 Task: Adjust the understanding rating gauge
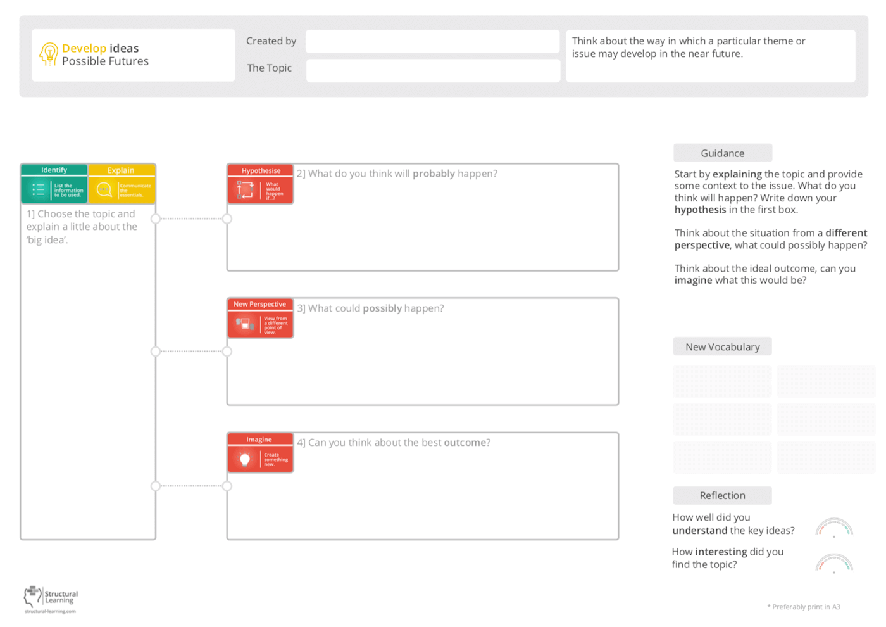pos(833,527)
